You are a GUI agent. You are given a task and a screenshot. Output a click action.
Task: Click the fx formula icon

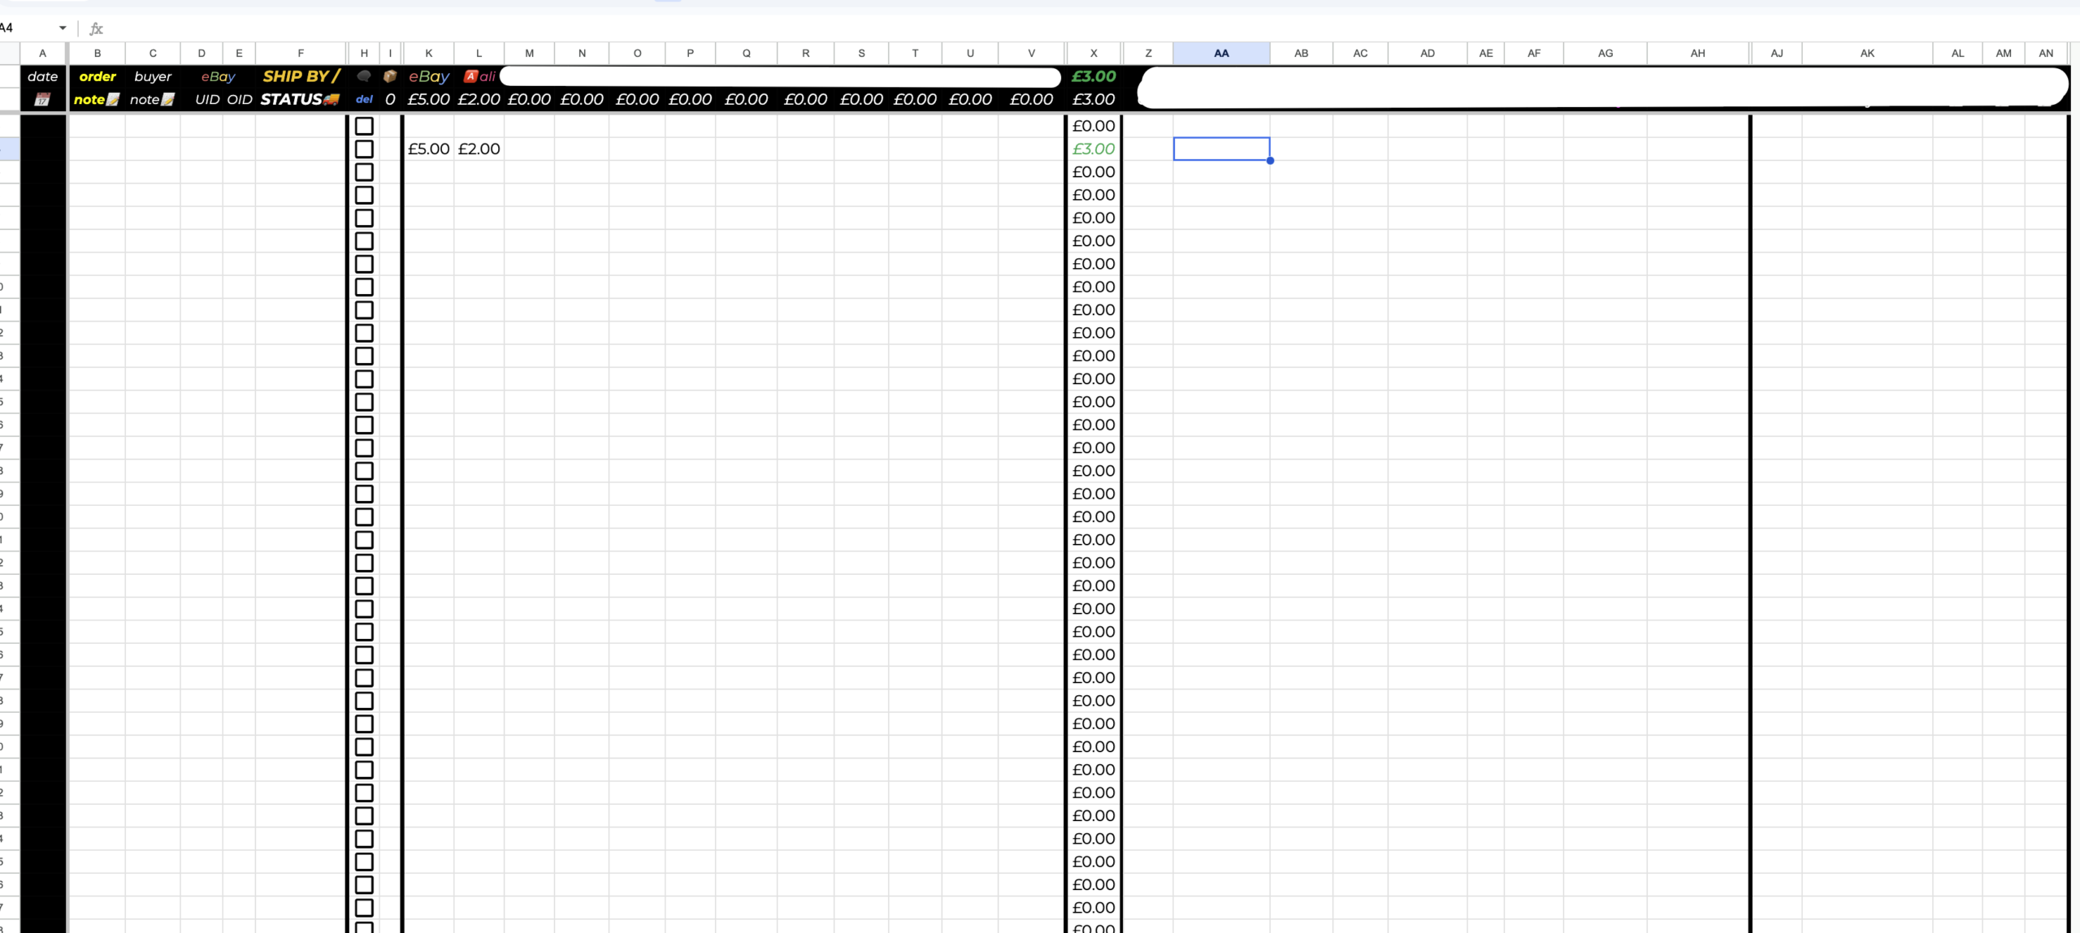click(x=96, y=28)
